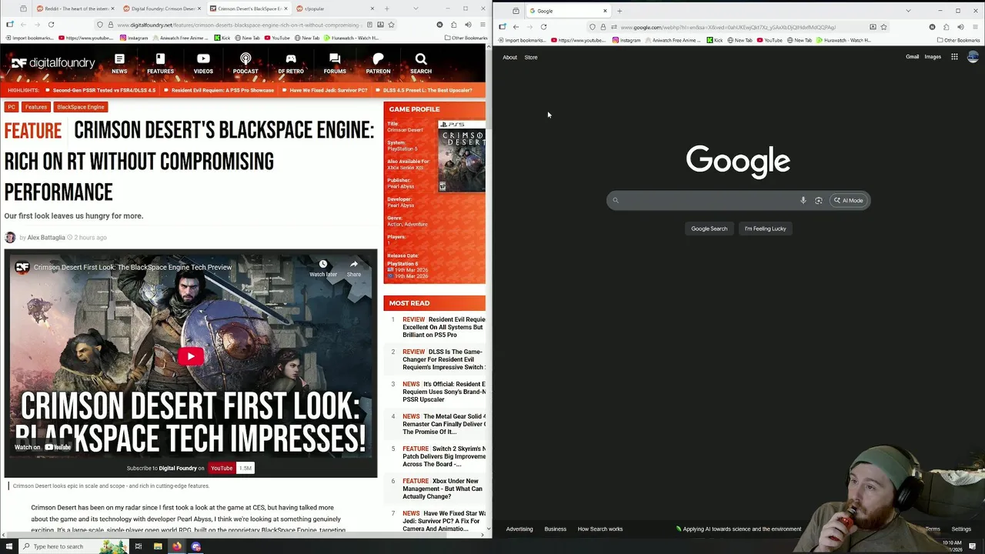Open How Search works link

pyautogui.click(x=600, y=529)
